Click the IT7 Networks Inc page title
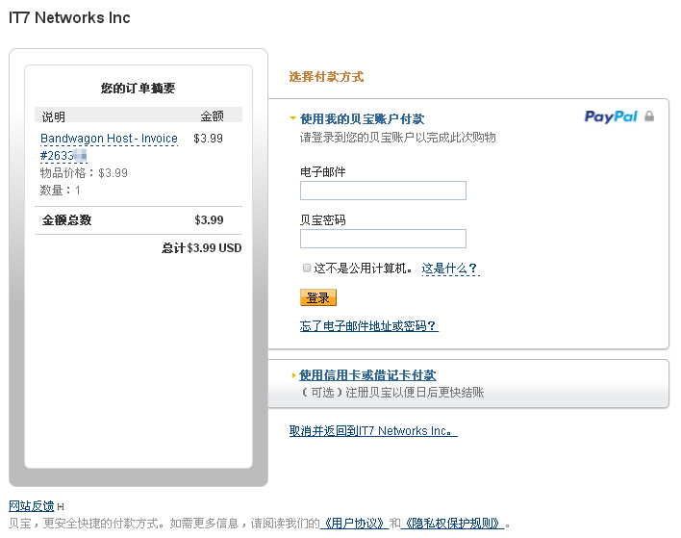The width and height of the screenshot is (681, 538). point(69,18)
